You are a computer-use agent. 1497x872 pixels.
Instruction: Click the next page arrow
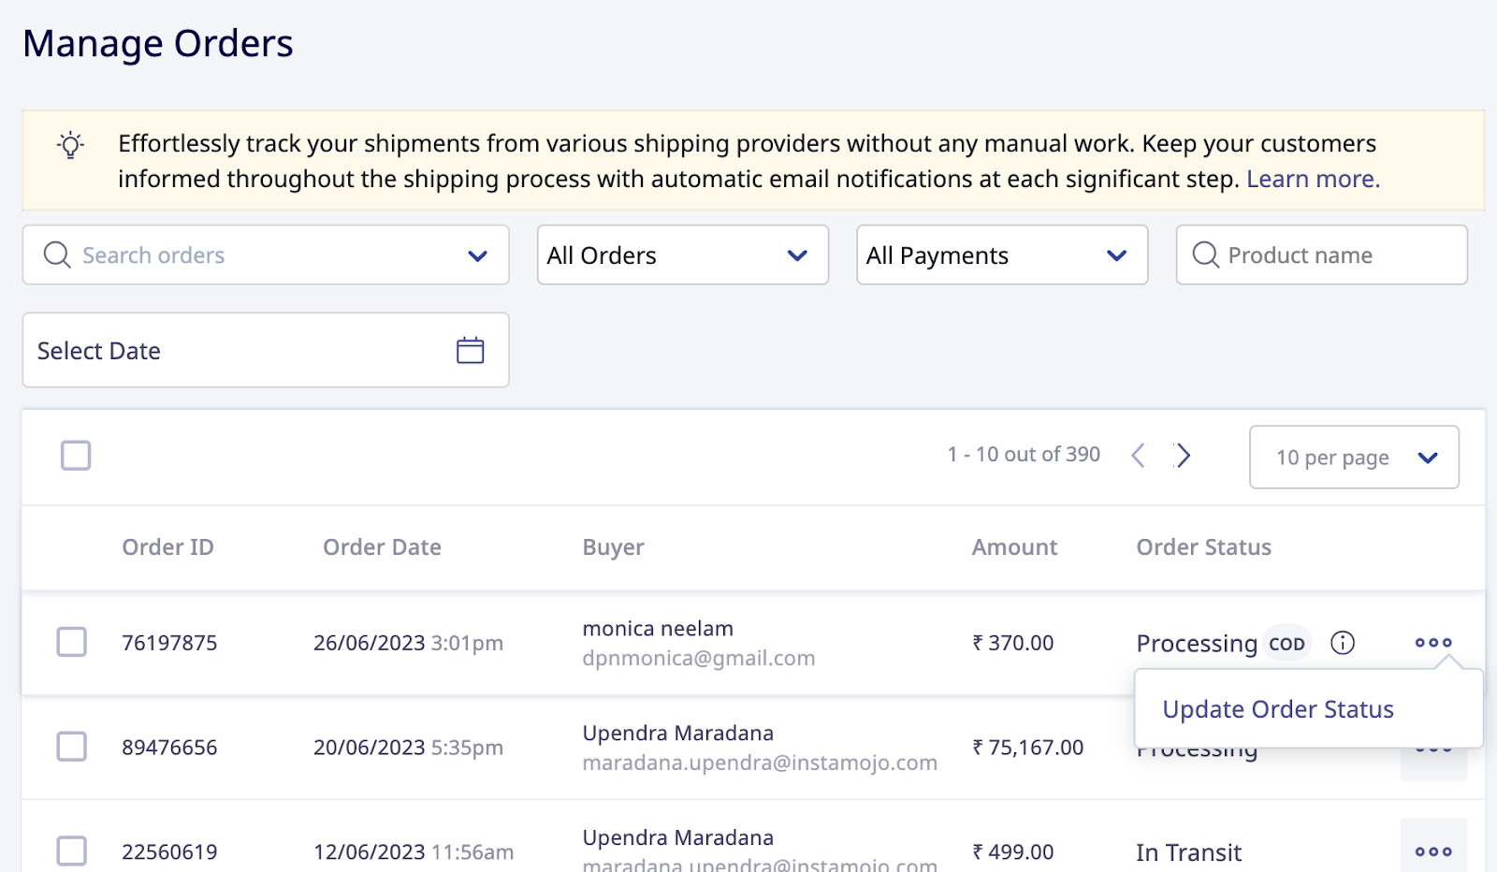click(x=1184, y=456)
